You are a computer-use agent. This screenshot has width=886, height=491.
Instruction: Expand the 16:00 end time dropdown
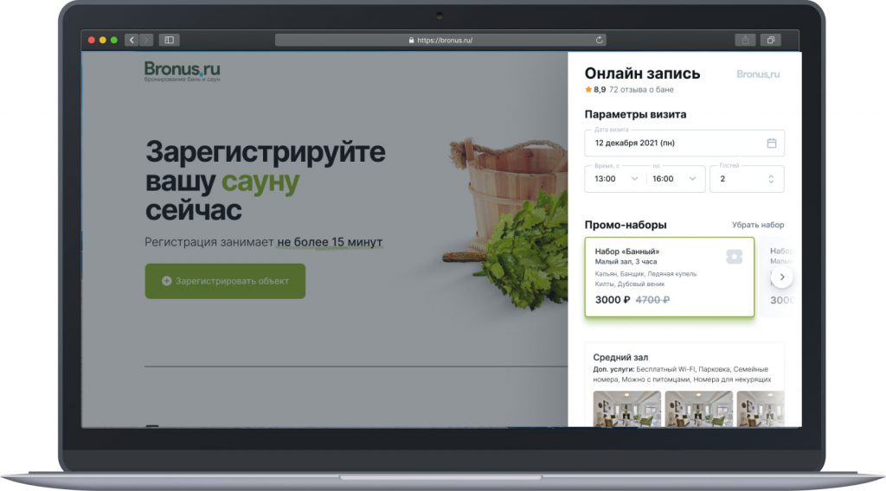675,179
